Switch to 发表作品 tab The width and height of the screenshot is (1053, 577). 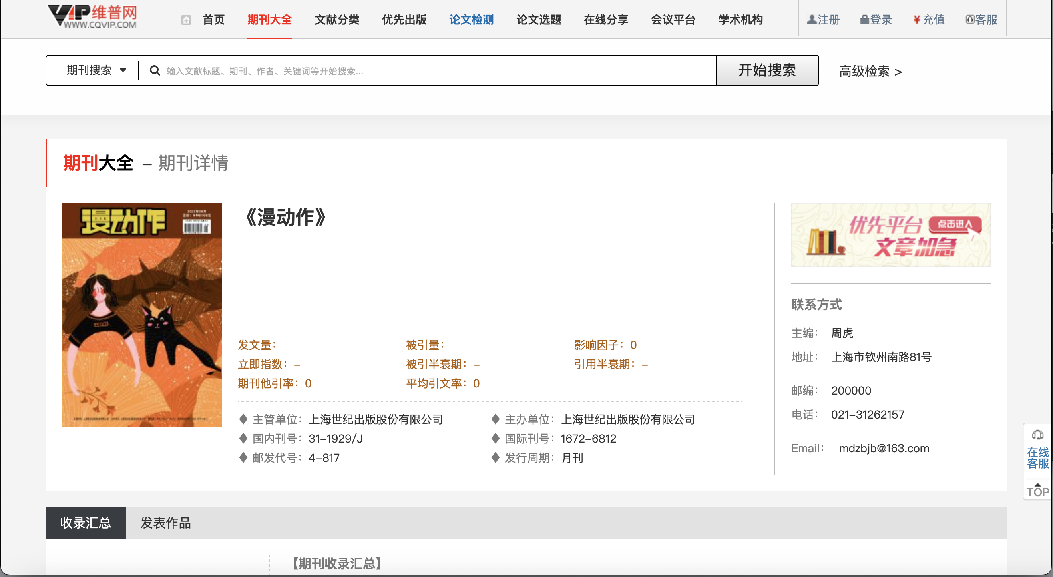pos(165,522)
